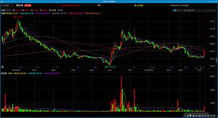Viewport: 218px width, 118px height.
Task: Click the SMA(120) 25.28 indicator label
Action: 75,13
